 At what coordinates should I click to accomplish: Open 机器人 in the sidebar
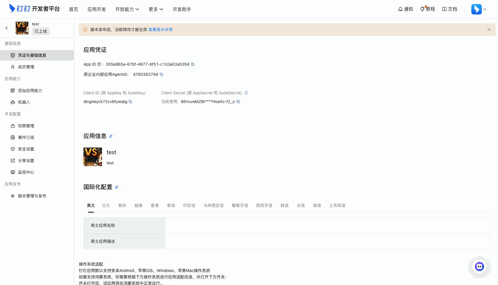(37, 102)
